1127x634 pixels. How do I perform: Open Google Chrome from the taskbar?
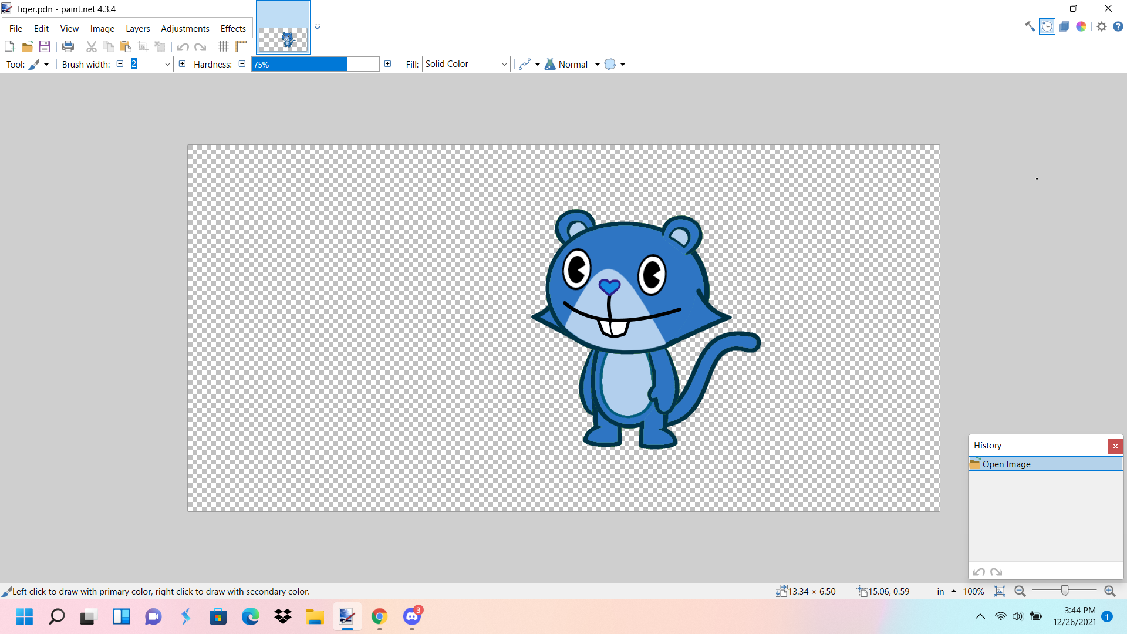(x=379, y=616)
